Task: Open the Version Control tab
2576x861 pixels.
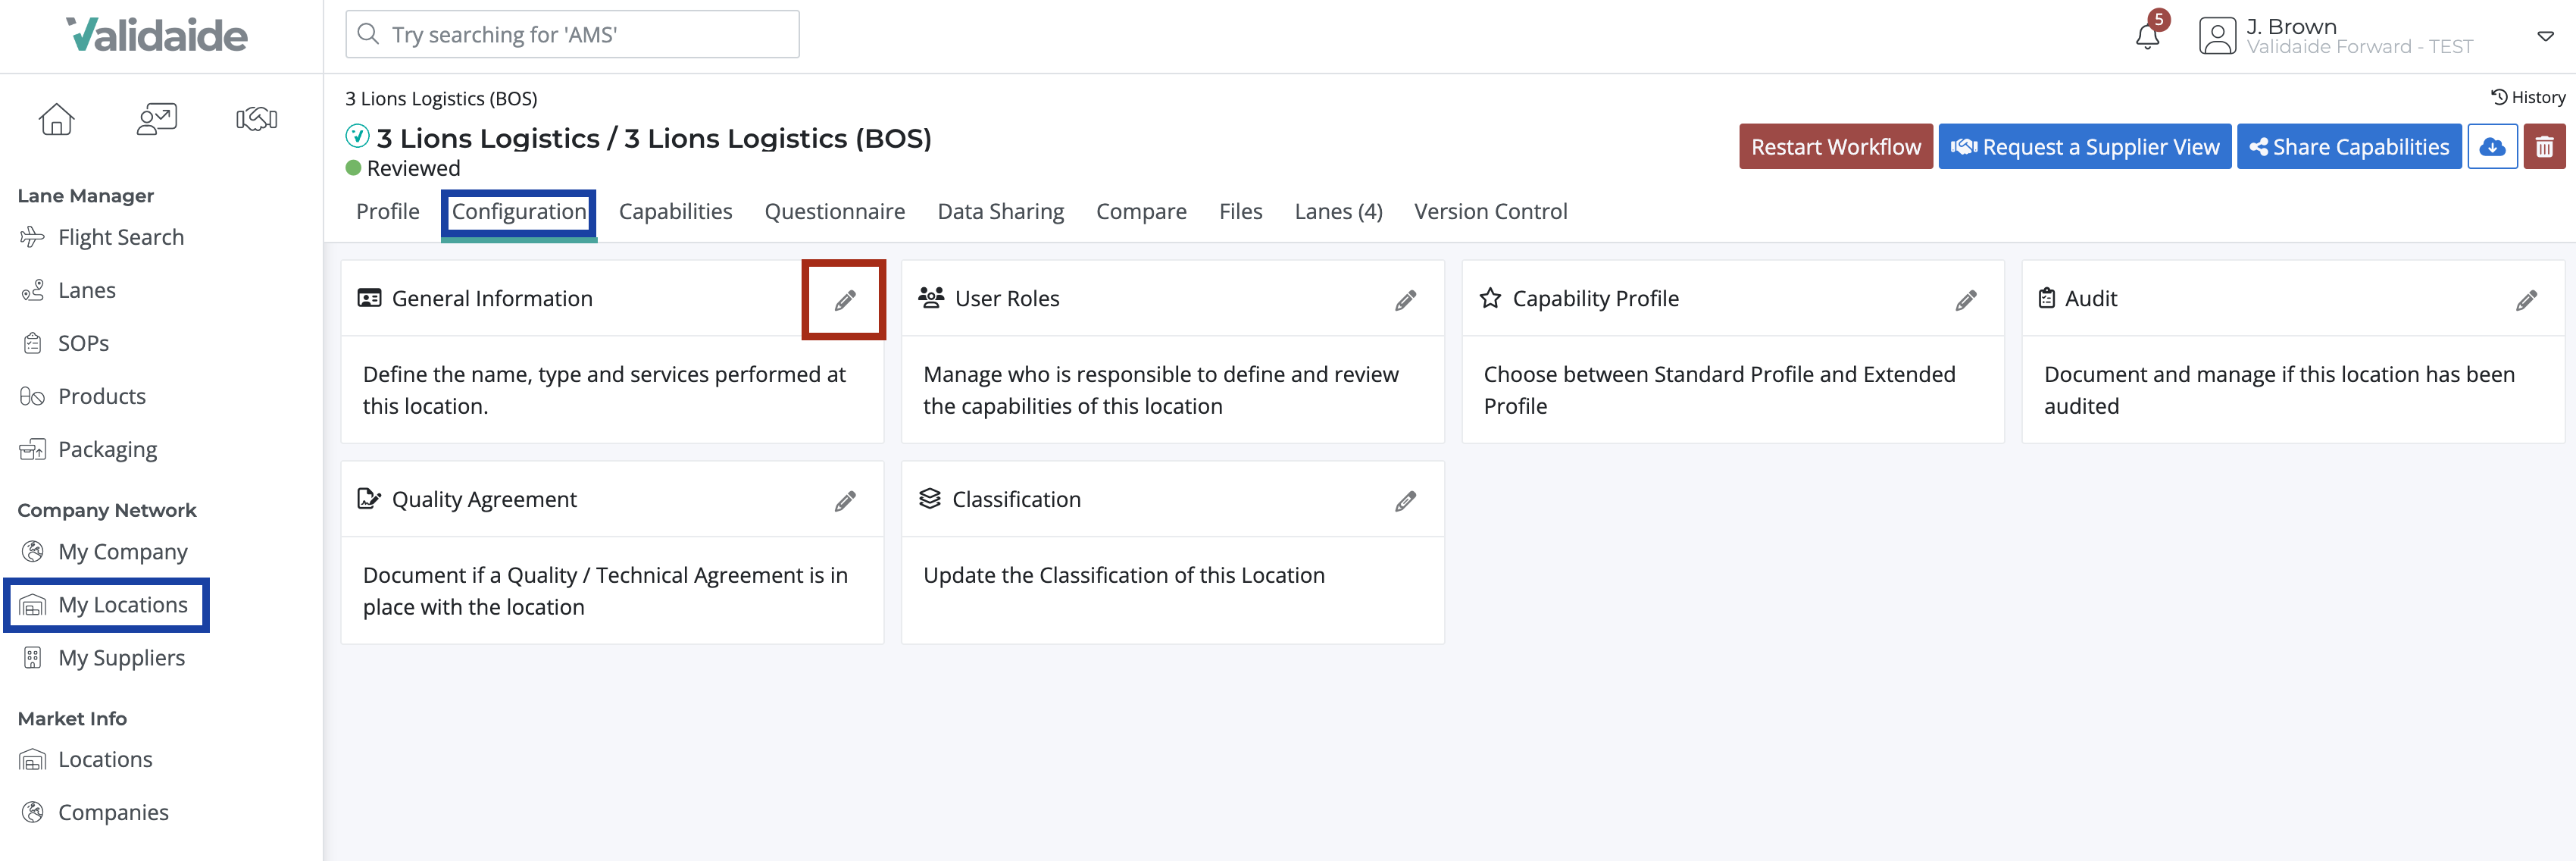Action: pyautogui.click(x=1491, y=211)
